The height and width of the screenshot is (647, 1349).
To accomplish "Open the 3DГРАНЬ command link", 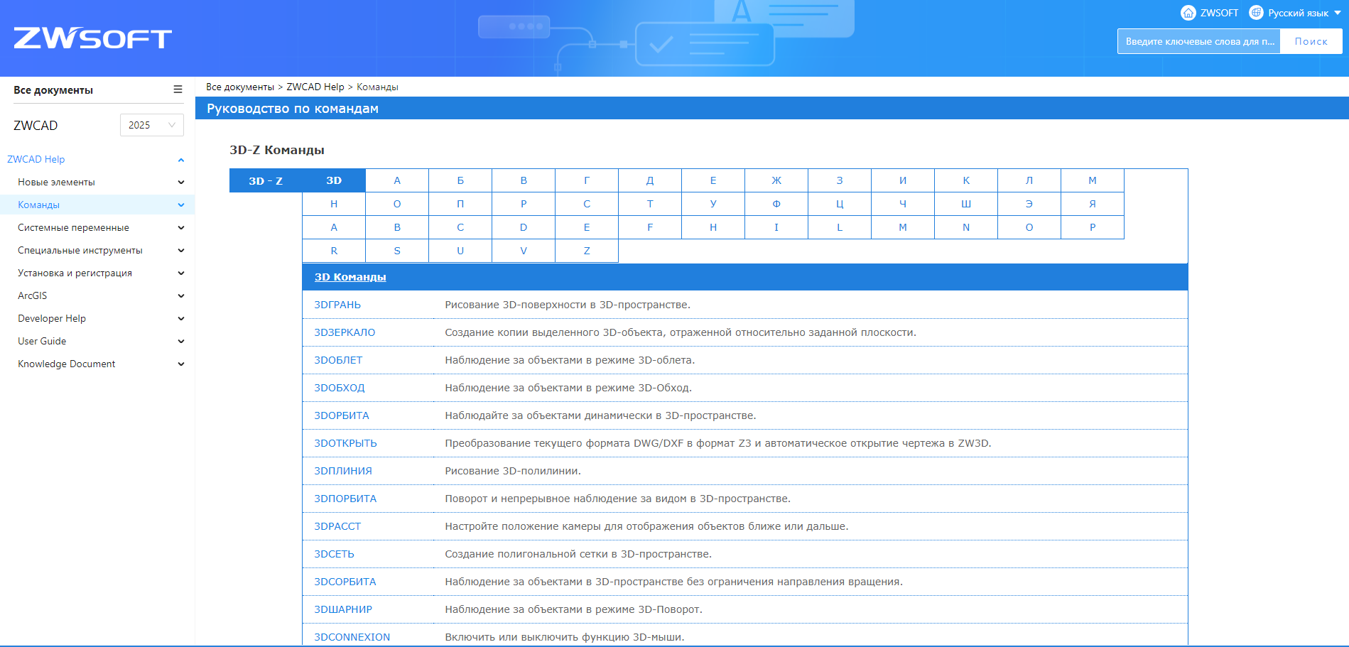I will pos(337,305).
